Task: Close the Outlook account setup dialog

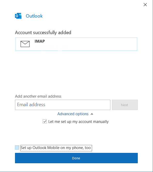Action: click(145, 5)
